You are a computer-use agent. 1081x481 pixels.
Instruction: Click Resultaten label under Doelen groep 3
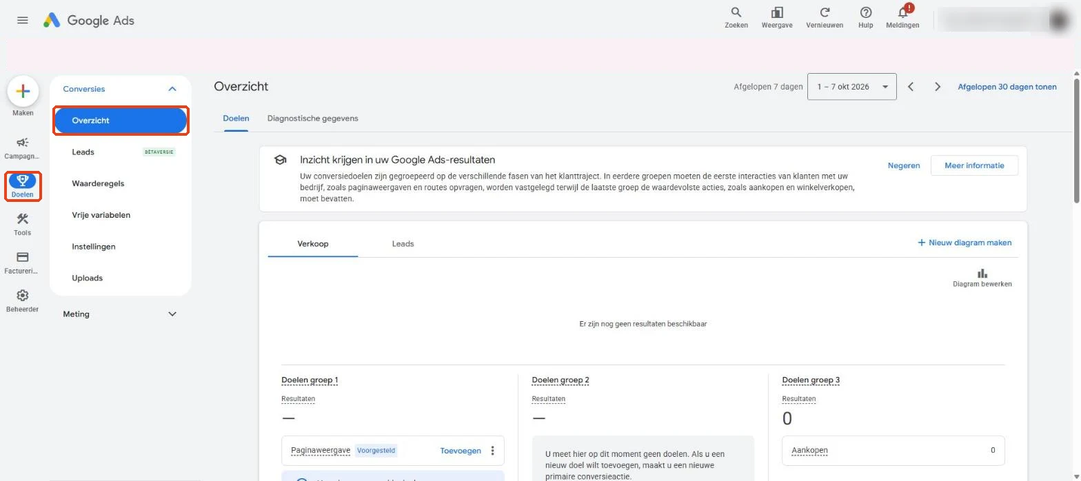coord(798,399)
